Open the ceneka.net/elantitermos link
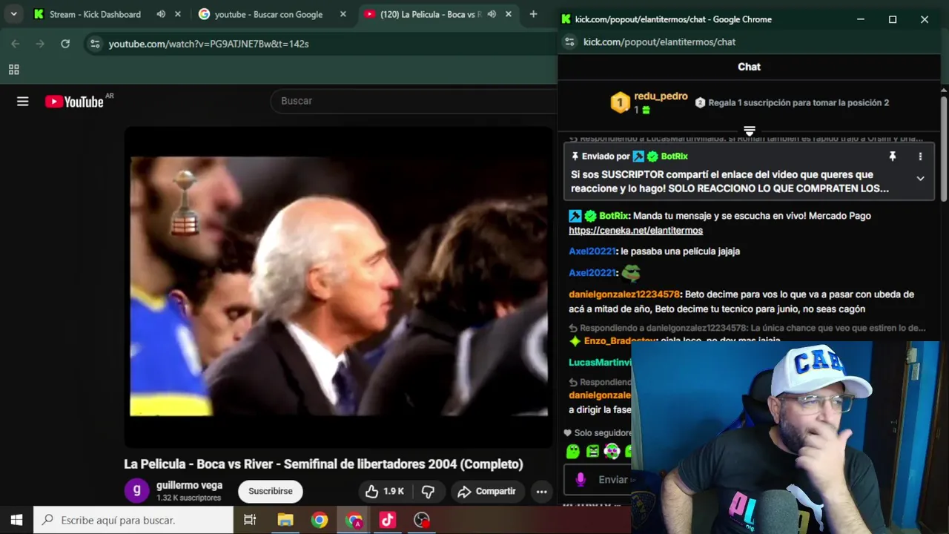The height and width of the screenshot is (534, 949). click(635, 231)
